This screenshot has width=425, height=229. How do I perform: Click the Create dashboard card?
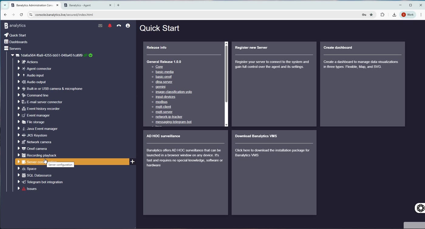(x=362, y=84)
